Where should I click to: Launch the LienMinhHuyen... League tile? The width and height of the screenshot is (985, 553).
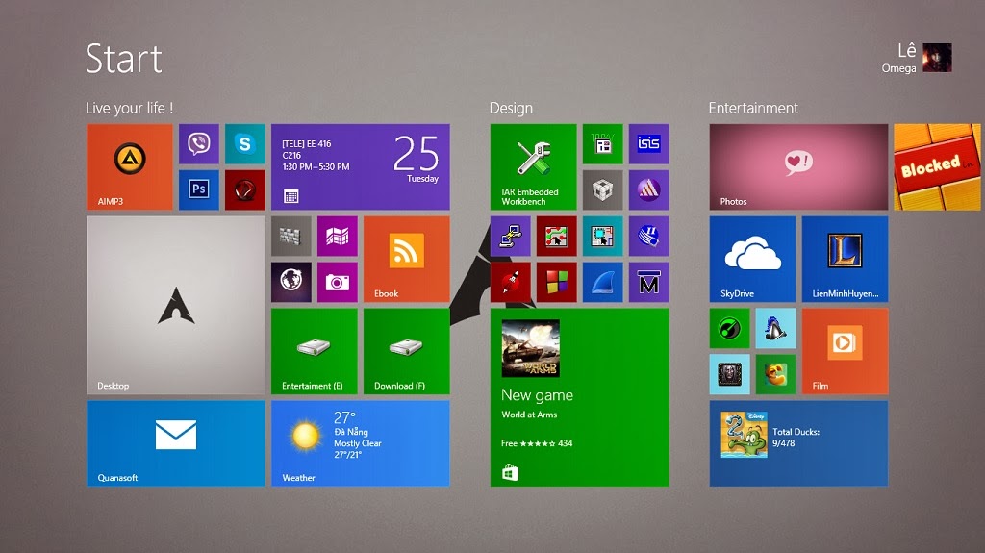[x=845, y=259]
